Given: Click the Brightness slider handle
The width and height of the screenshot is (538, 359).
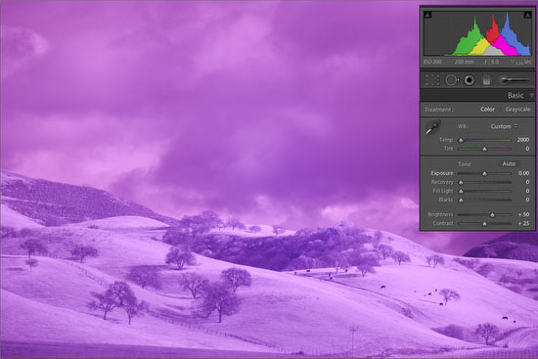Looking at the screenshot, I should 492,215.
